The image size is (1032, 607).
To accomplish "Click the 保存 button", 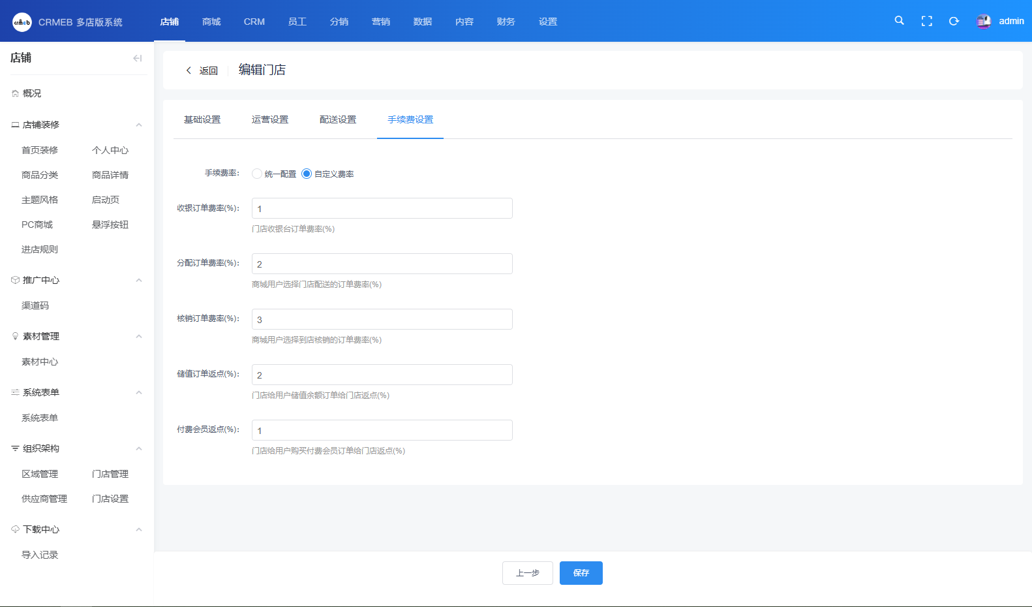I will (581, 573).
